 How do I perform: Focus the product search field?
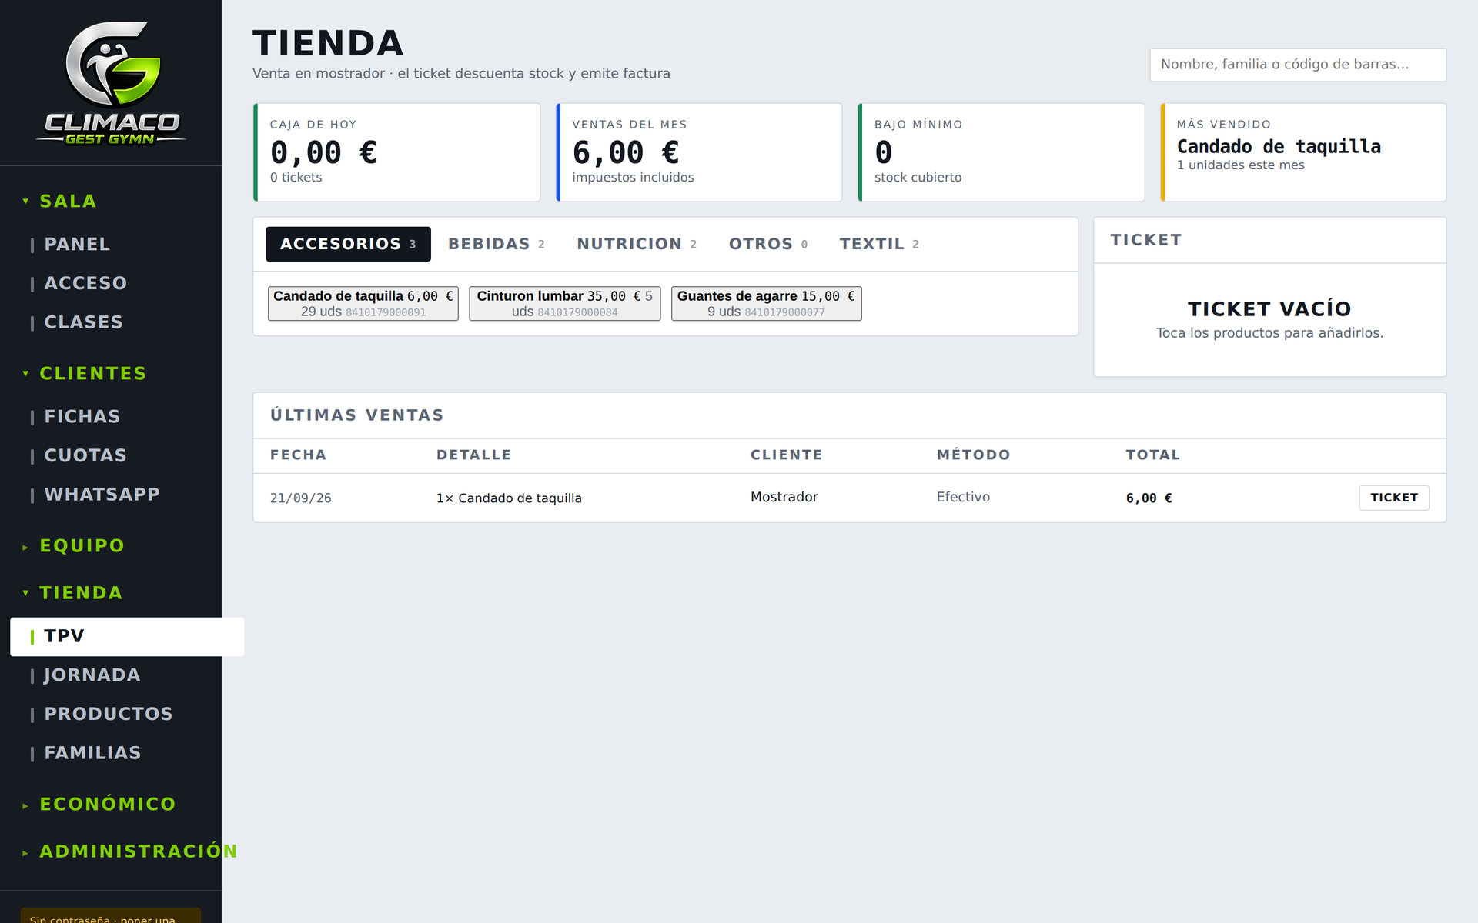(x=1298, y=65)
